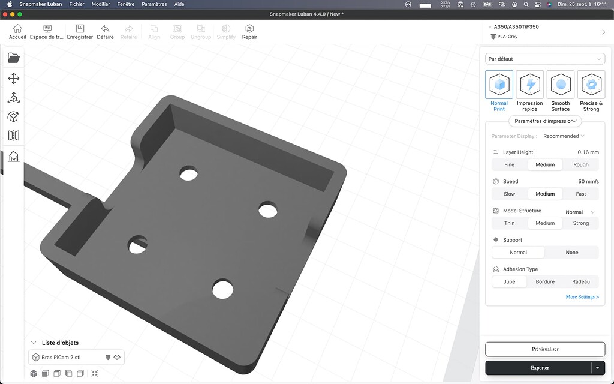Open the Fichier menu
The image size is (614, 384).
point(76,4)
